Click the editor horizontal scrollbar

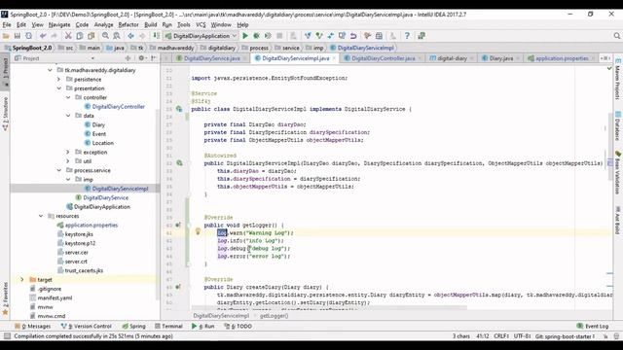pyautogui.click(x=329, y=307)
